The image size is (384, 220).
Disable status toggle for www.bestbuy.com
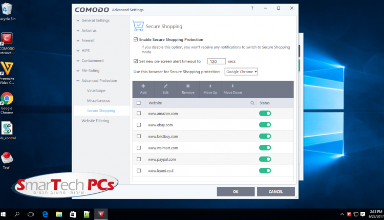click(265, 136)
